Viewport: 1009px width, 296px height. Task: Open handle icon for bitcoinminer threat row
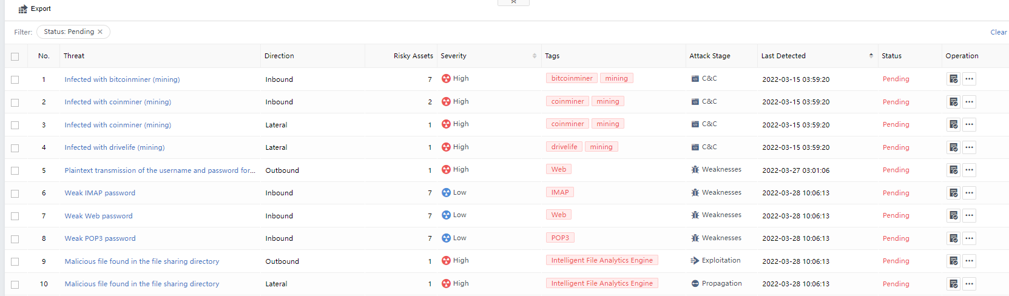pos(953,79)
